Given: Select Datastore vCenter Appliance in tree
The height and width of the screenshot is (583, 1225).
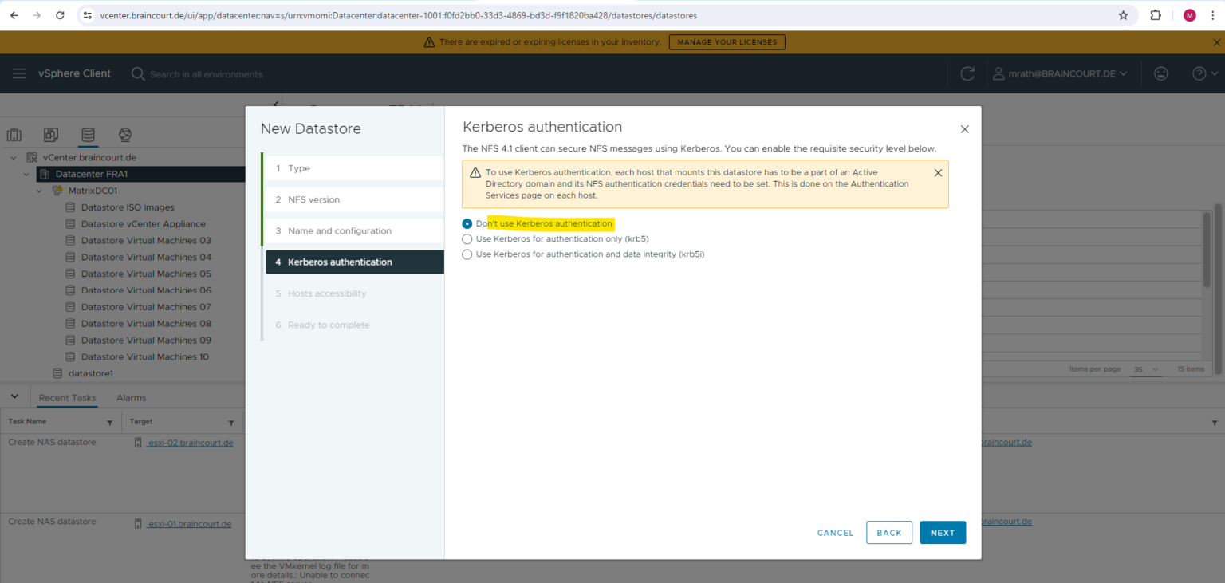Looking at the screenshot, I should [144, 224].
